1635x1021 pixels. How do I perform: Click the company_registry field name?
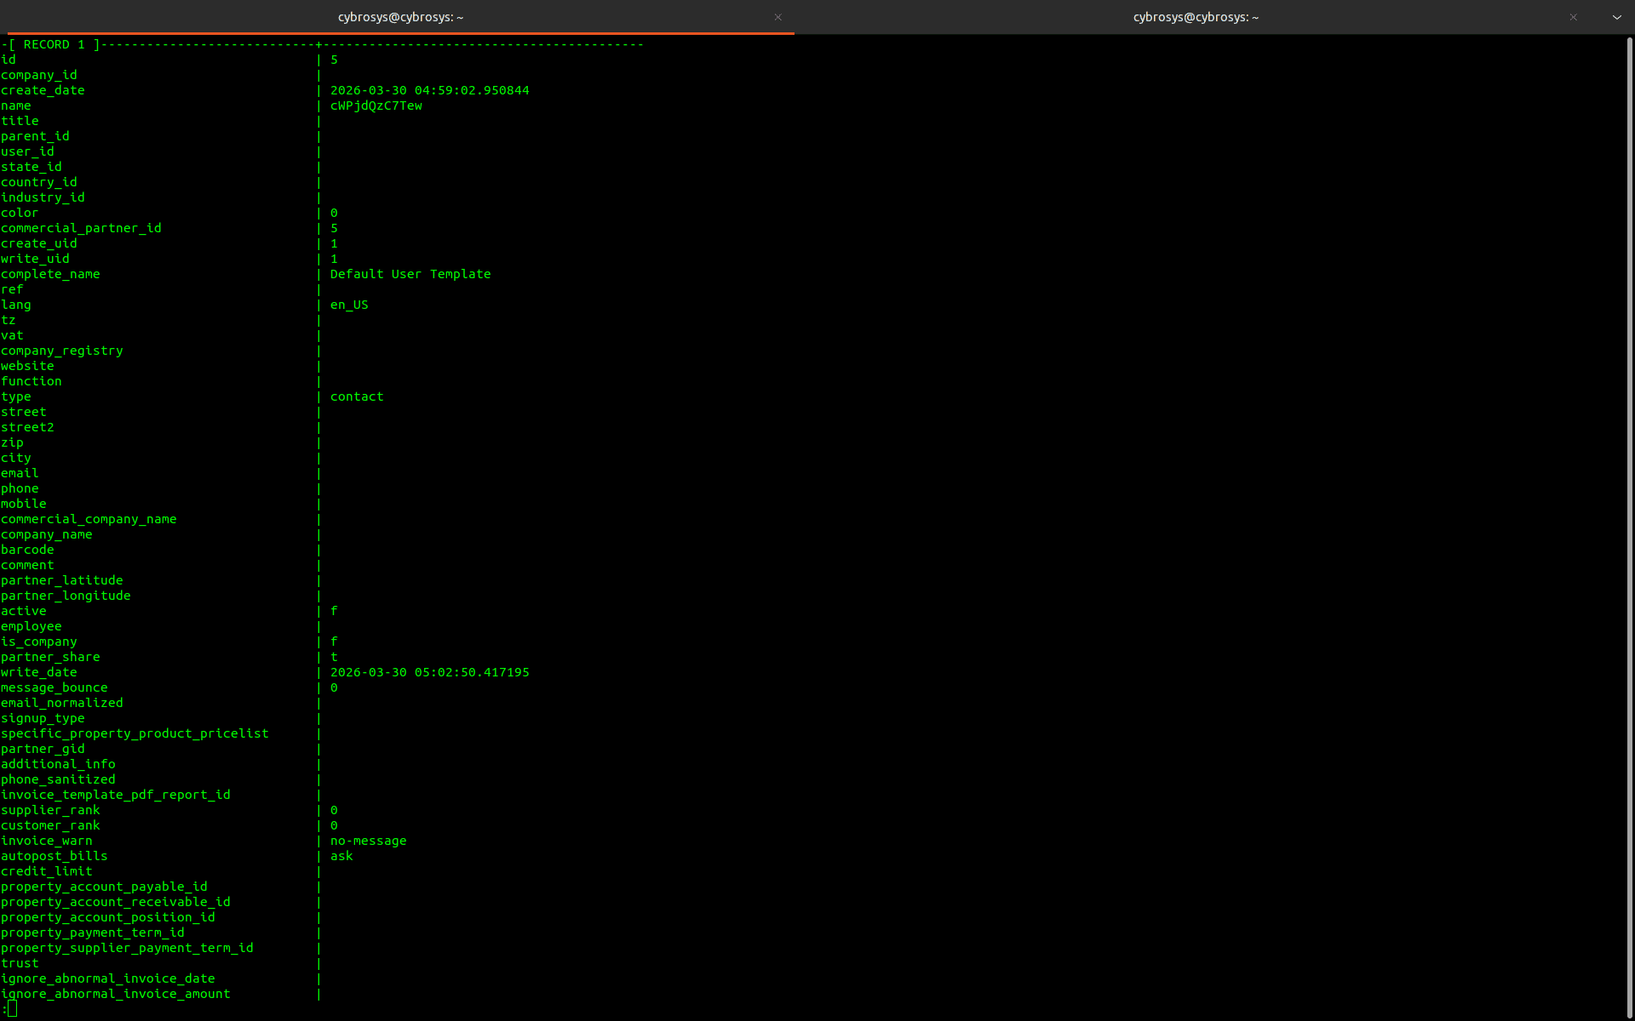click(x=62, y=351)
